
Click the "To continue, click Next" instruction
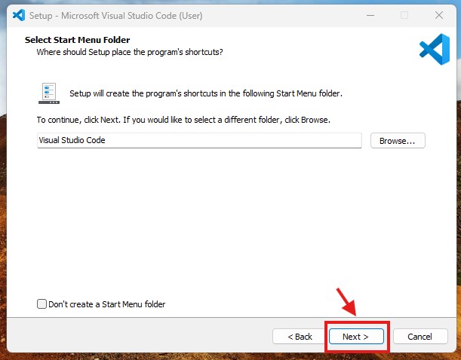coord(183,120)
